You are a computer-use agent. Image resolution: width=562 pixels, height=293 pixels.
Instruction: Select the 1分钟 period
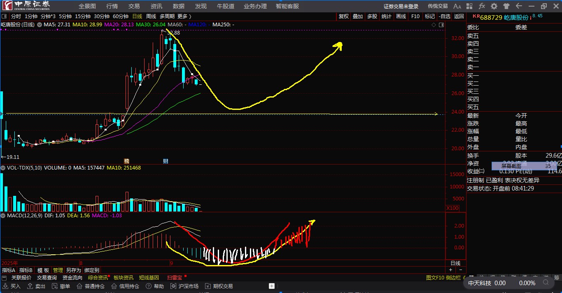(31, 16)
